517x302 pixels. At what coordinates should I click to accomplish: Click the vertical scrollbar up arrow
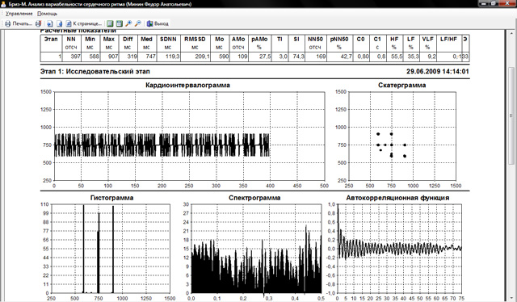(511, 32)
